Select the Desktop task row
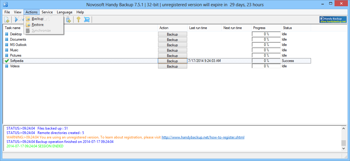 (157, 34)
